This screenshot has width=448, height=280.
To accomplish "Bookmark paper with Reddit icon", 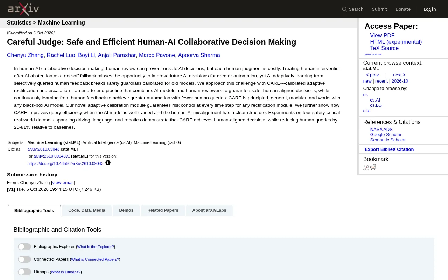I will click(373, 167).
